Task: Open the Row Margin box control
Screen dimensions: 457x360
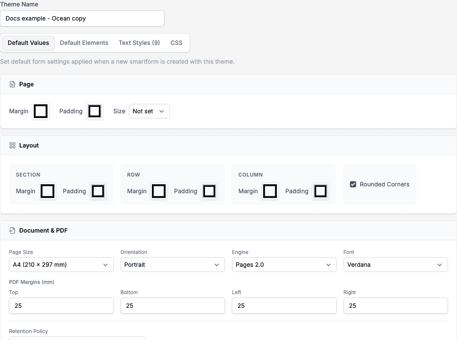Action: 159,191
